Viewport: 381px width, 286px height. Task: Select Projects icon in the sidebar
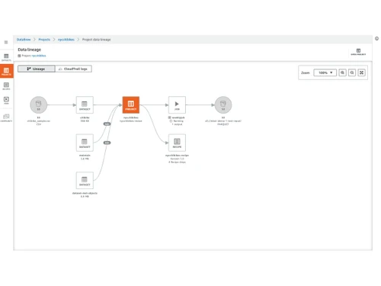tap(7, 71)
